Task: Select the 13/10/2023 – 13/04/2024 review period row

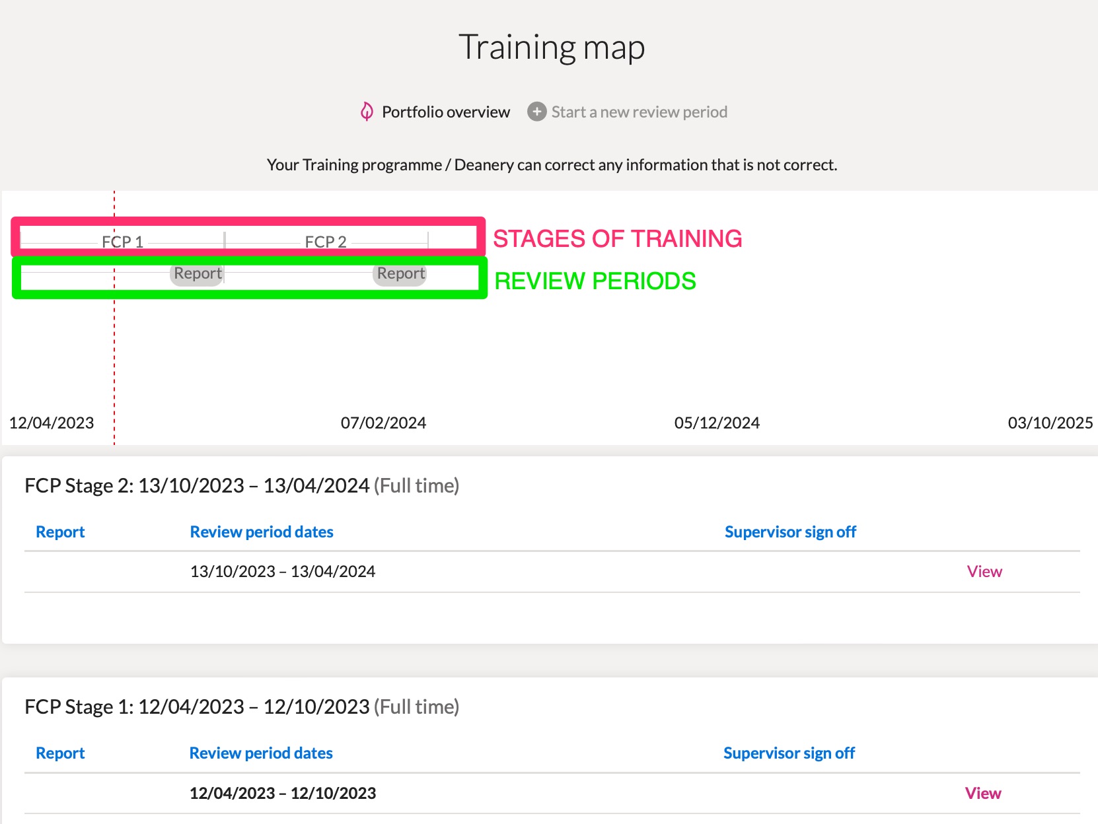Action: [x=552, y=572]
